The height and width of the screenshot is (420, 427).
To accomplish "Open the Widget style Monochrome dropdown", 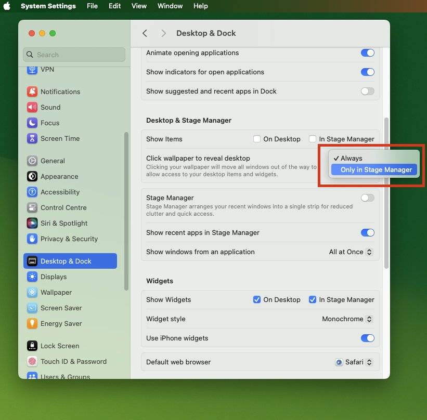I will coord(347,319).
